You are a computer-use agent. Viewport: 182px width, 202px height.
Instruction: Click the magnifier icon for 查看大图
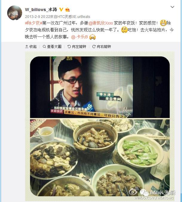tap(44, 46)
